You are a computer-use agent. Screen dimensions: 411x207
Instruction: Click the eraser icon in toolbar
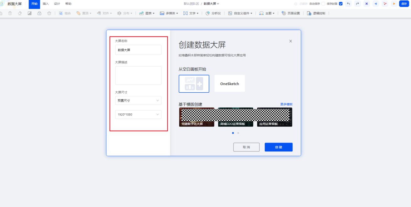pyautogui.click(x=20, y=13)
